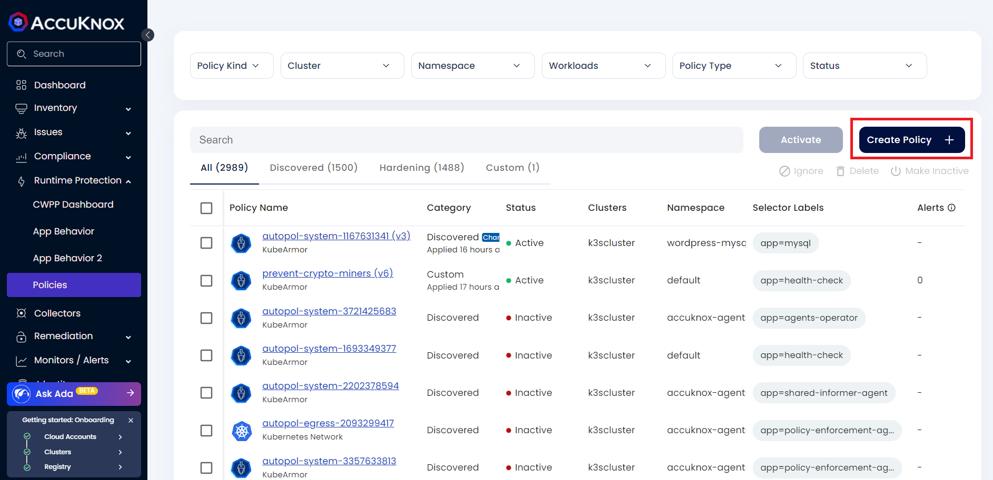
Task: Expand the Namespace filter dropdown
Action: pos(472,66)
